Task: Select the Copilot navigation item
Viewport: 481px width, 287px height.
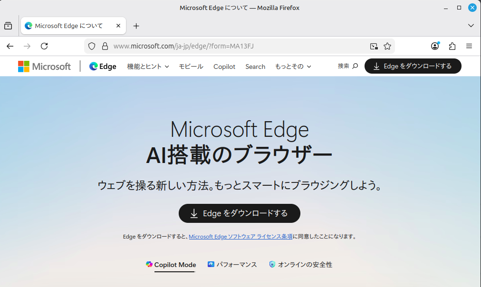Action: [x=224, y=67]
